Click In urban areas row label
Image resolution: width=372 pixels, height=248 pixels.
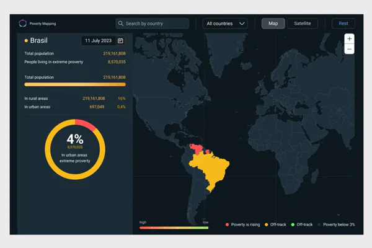(37, 107)
